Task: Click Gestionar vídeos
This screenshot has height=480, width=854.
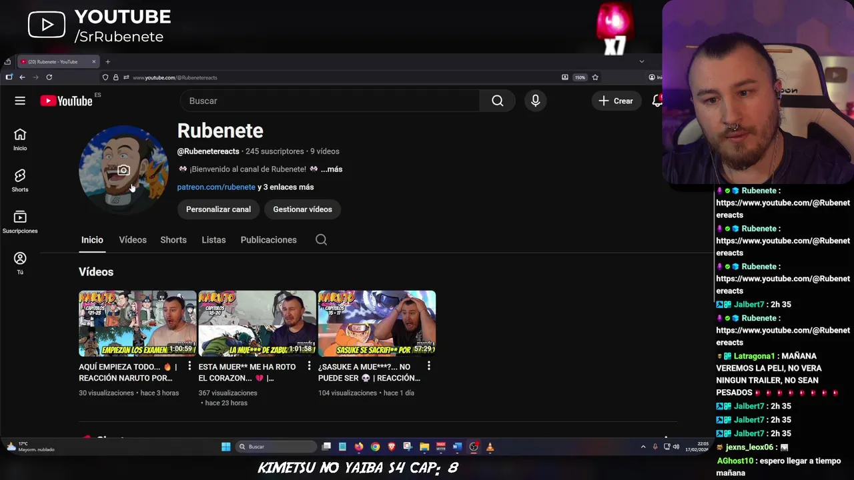Action: click(x=302, y=209)
